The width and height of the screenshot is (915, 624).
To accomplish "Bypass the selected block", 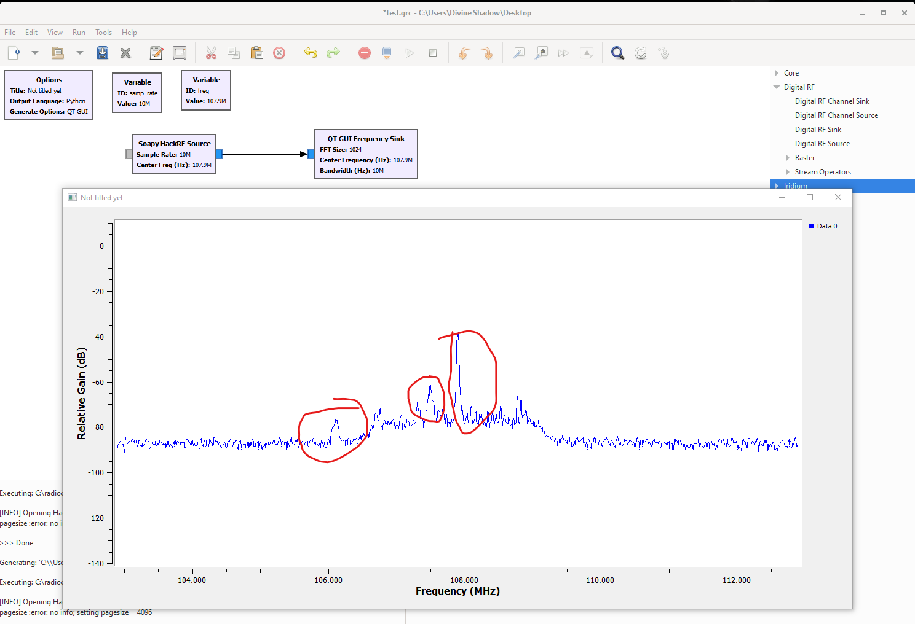I will click(x=563, y=53).
